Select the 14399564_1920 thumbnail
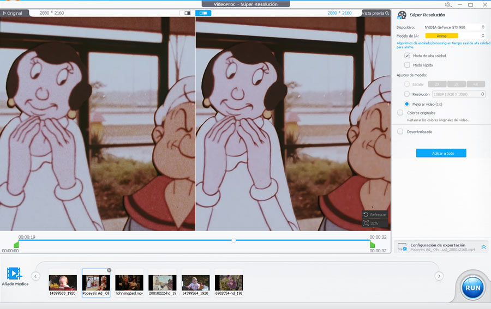 click(x=195, y=283)
